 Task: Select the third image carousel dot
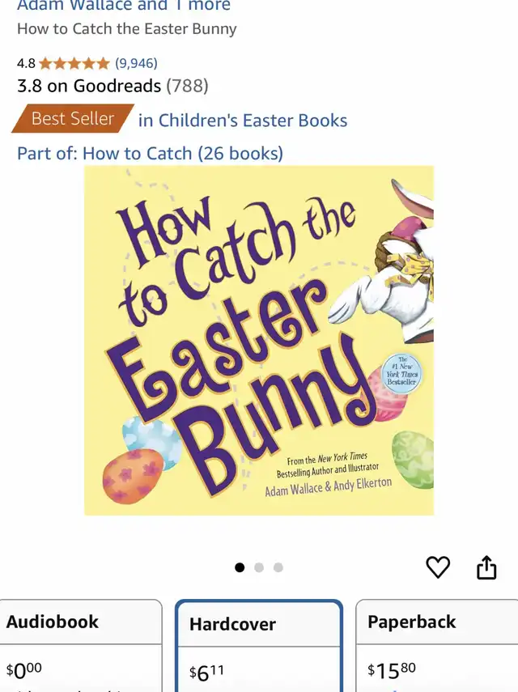tap(278, 567)
